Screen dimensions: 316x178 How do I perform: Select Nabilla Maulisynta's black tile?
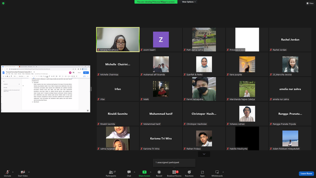tap(247, 138)
